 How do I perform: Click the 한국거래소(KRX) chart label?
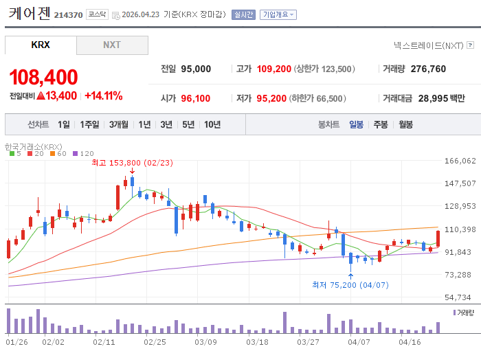pos(34,147)
